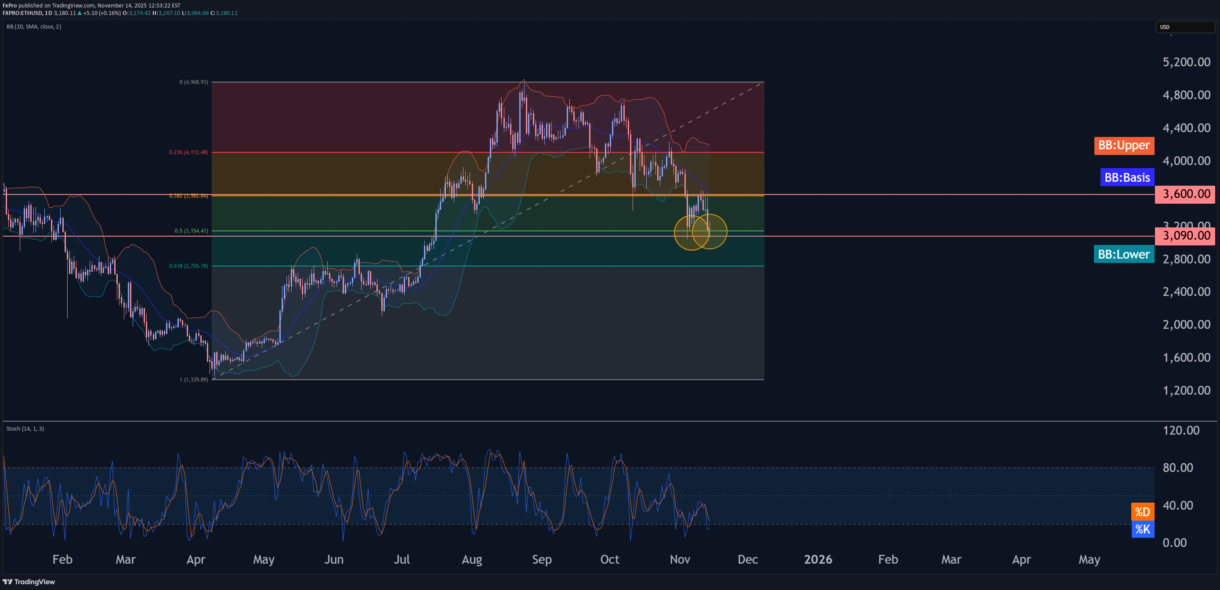Click the Nov label on time axis
Screen dimensions: 1220x590
(x=680, y=559)
